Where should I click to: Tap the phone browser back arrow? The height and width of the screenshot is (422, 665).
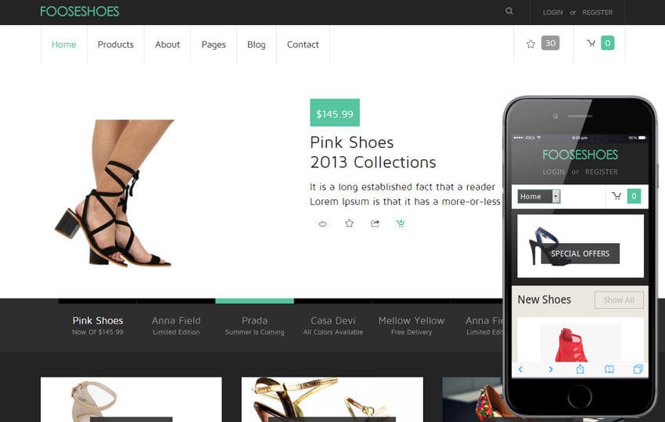click(520, 369)
